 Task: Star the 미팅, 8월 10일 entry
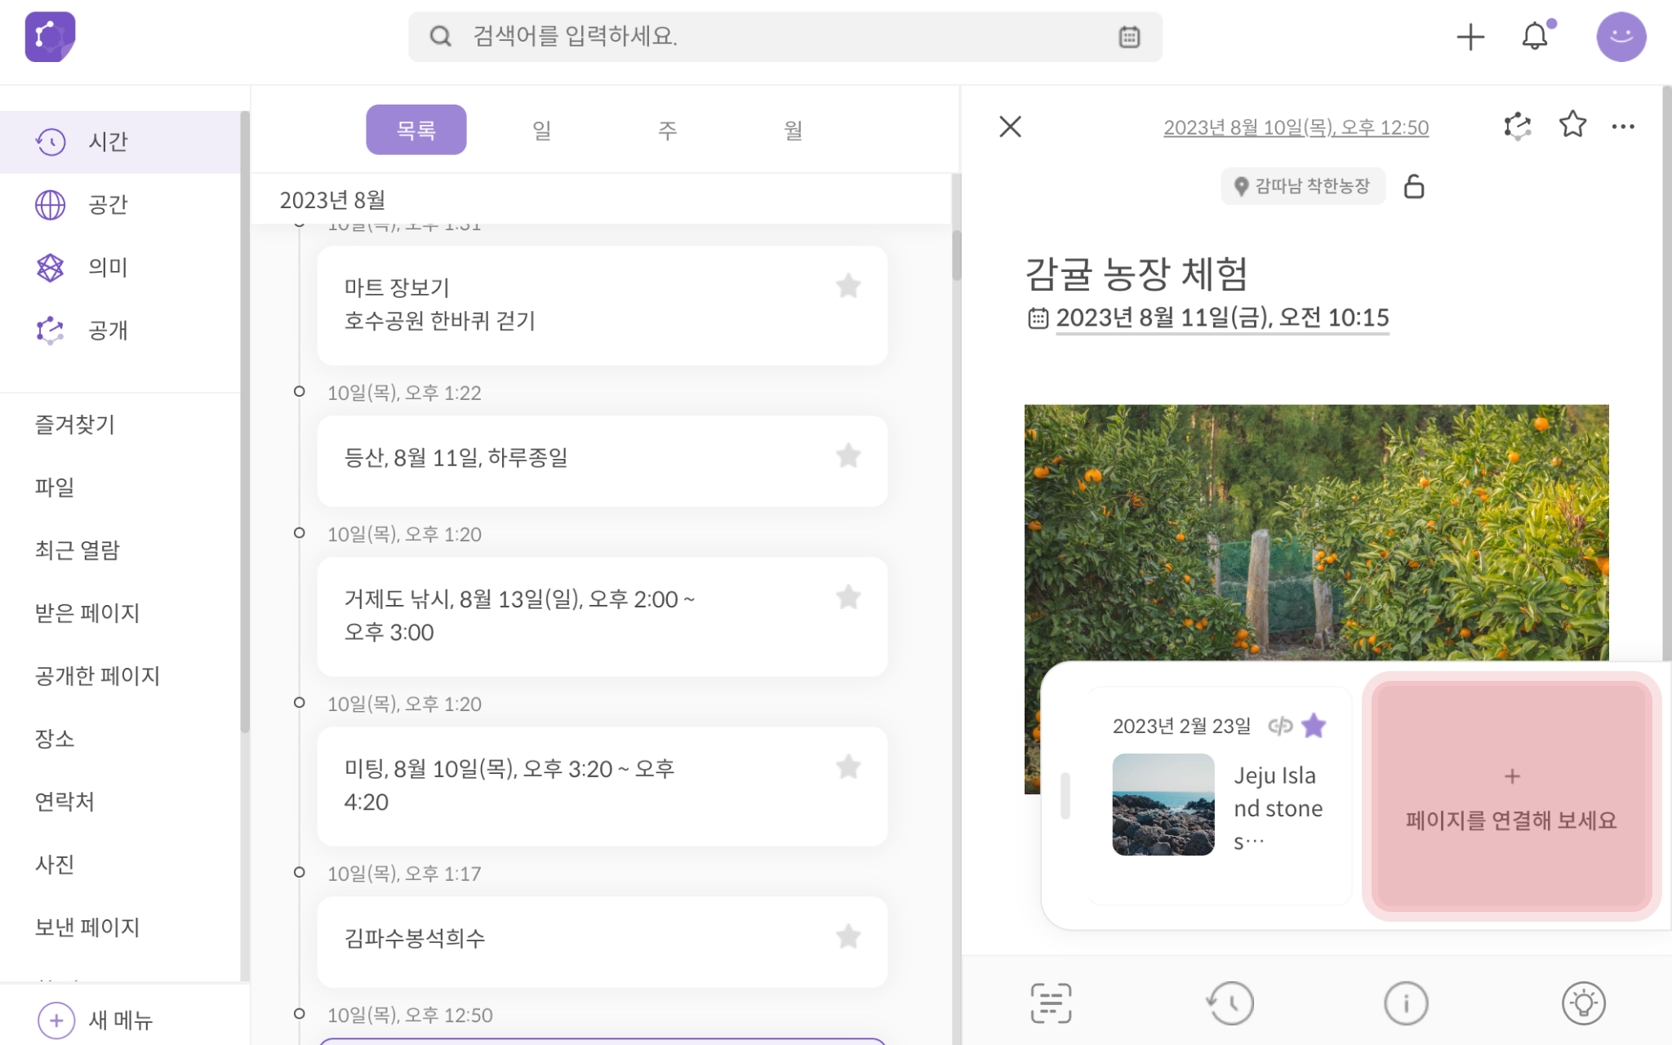point(848,767)
